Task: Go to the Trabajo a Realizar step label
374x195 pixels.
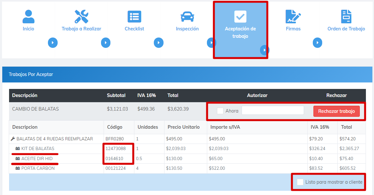Action: tap(81, 29)
